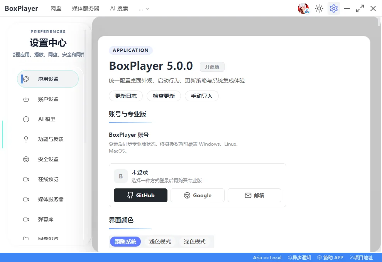Click the sidebar vertical scrollbar
The image size is (382, 262).
pos(85,86)
